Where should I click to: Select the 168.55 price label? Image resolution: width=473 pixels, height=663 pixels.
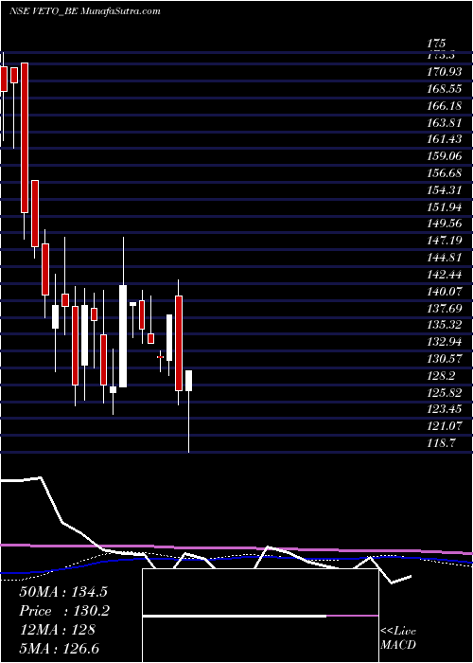click(445, 88)
